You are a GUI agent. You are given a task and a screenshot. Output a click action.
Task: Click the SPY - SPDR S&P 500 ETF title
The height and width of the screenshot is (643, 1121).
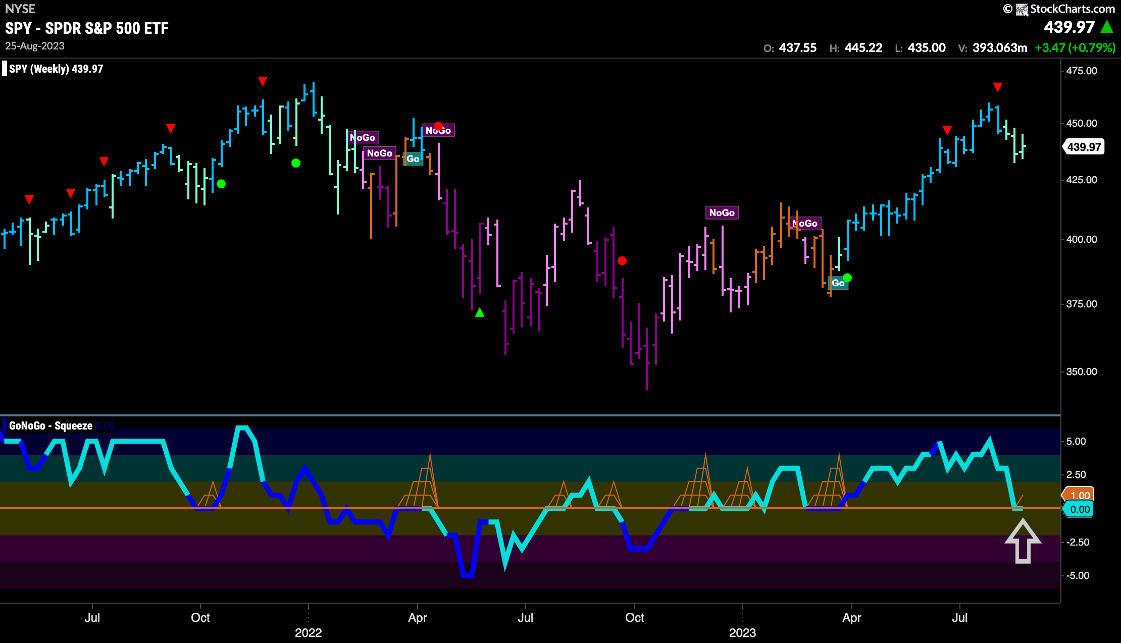pos(86,28)
